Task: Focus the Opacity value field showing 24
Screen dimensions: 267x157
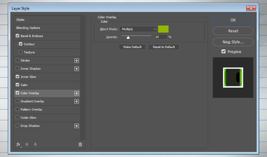Action: 161,37
